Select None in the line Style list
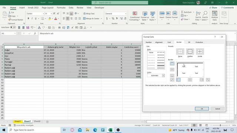Image resolution: width=237 pixels, height=133 pixels. [151, 52]
